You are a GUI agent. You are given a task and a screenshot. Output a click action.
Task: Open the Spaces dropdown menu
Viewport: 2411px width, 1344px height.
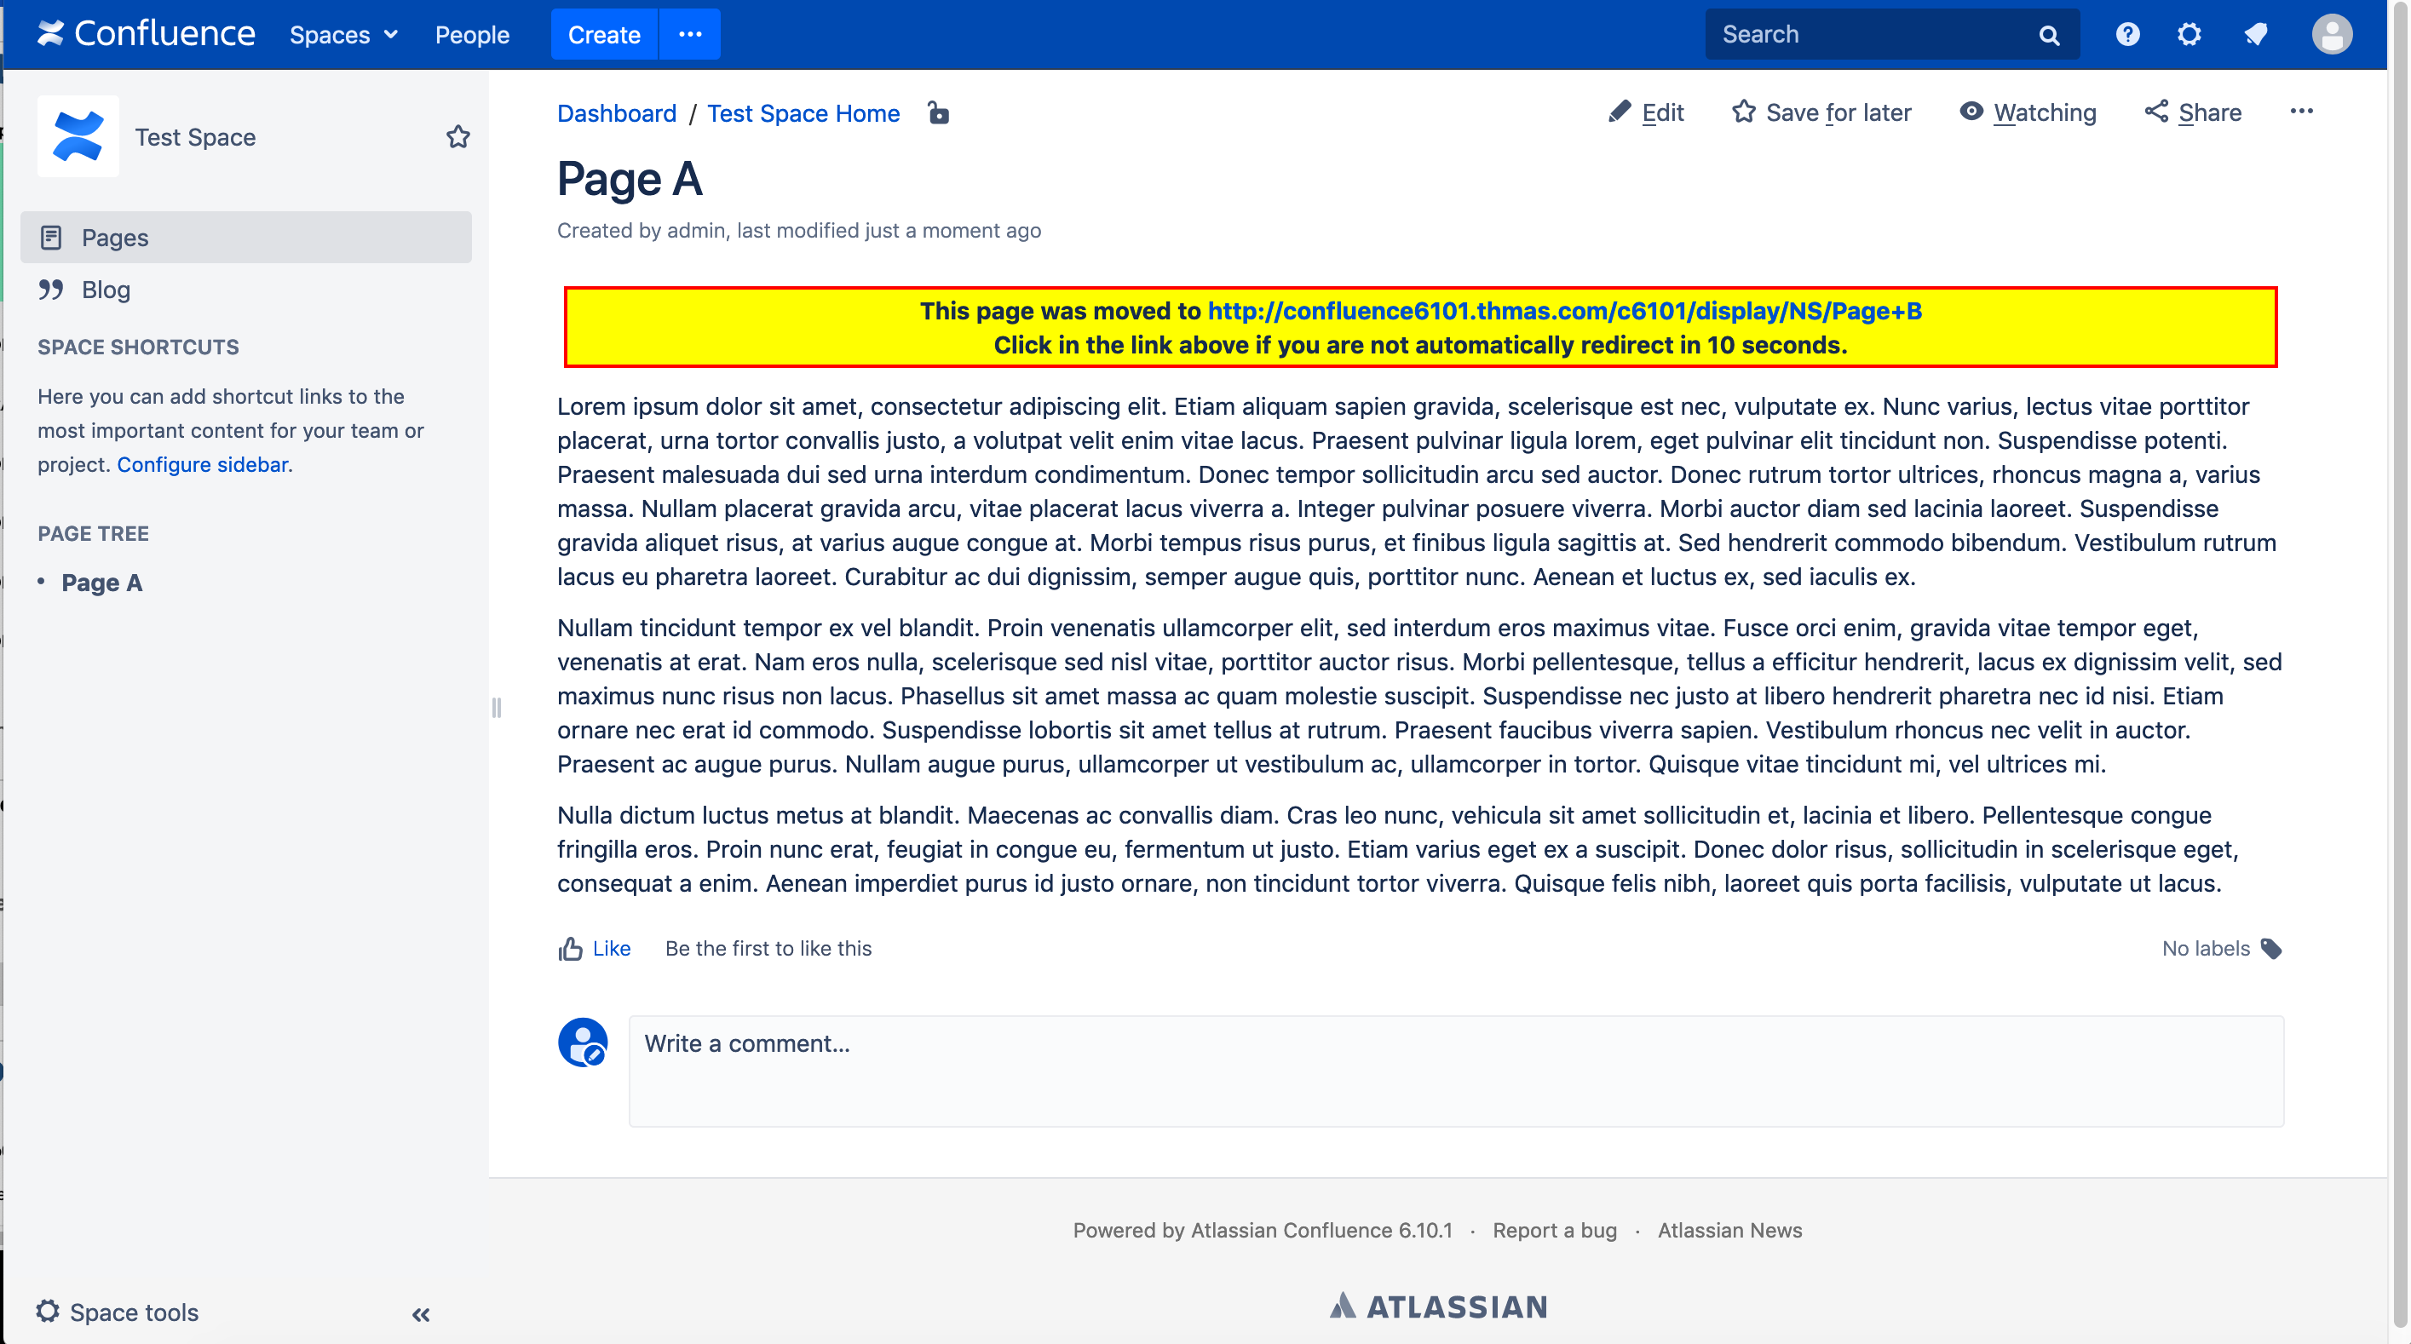(x=342, y=35)
